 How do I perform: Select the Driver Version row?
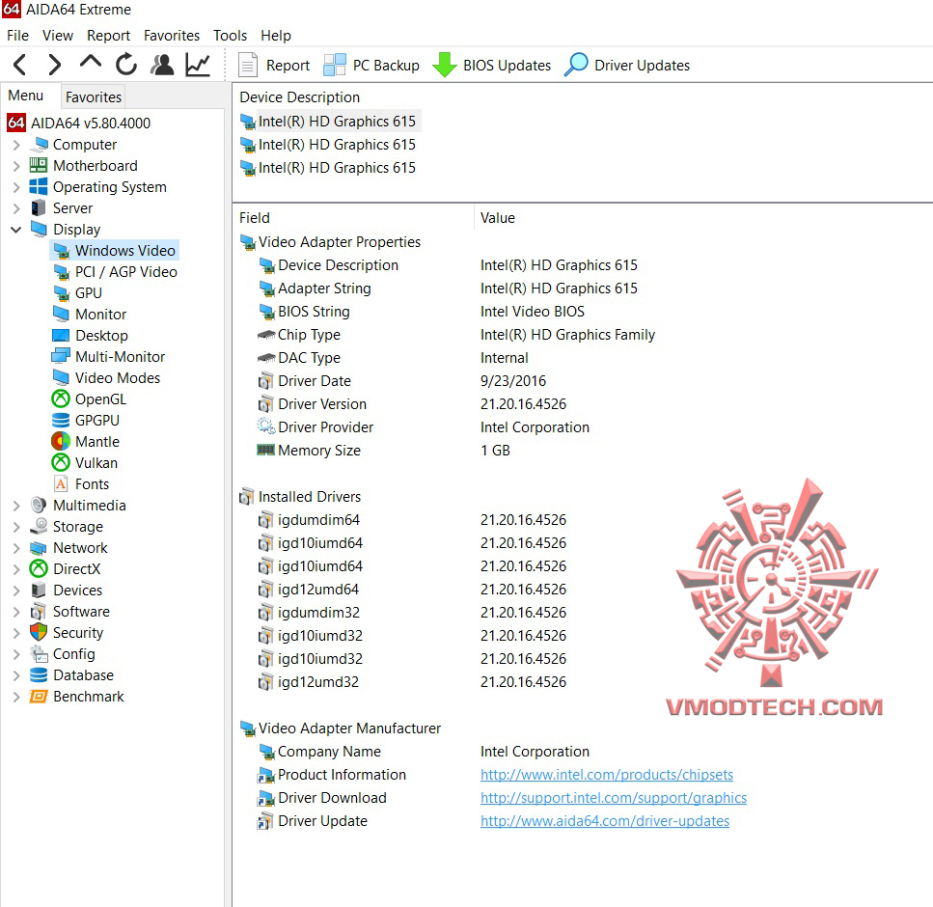(x=412, y=404)
